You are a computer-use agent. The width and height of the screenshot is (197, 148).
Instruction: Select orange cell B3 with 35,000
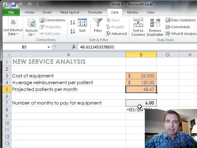pos(141,76)
